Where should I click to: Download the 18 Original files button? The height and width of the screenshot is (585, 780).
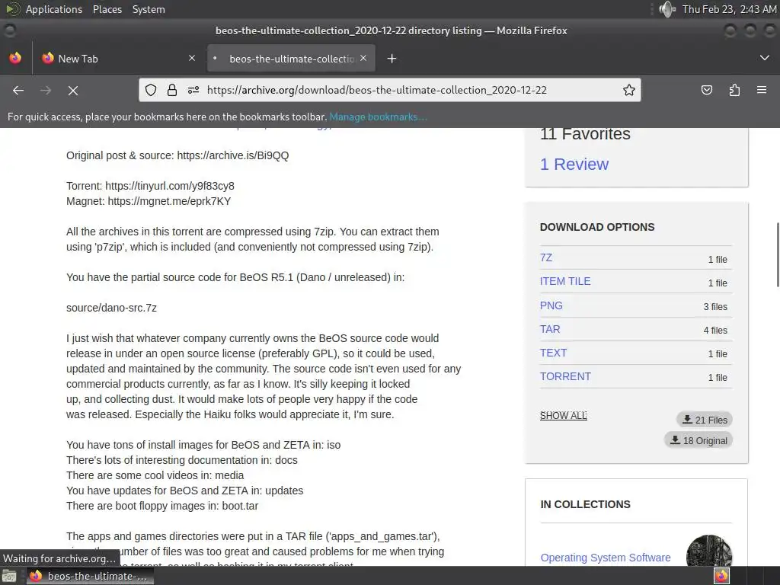pos(698,440)
